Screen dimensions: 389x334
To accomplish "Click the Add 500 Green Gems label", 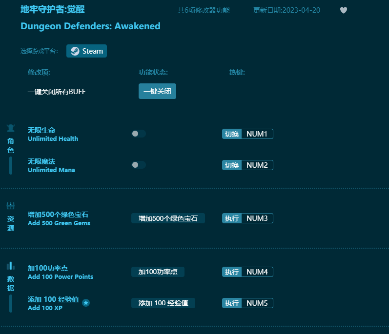I will [59, 223].
